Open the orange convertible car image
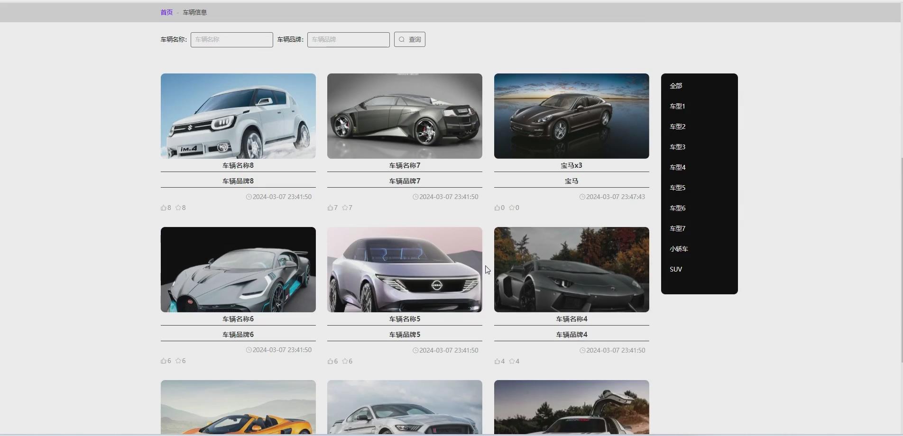The height and width of the screenshot is (436, 903). click(x=238, y=407)
